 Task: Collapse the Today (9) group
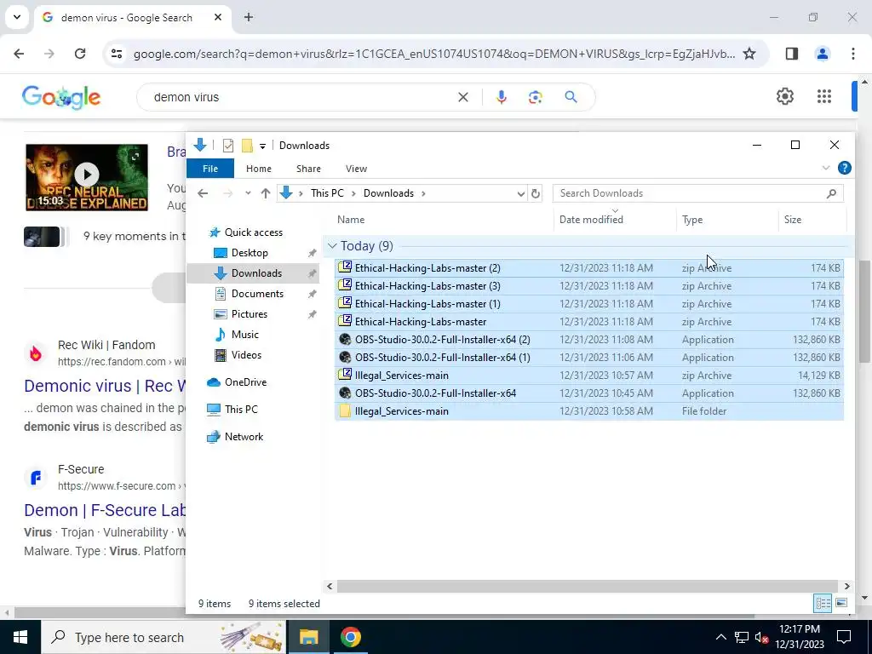point(332,246)
